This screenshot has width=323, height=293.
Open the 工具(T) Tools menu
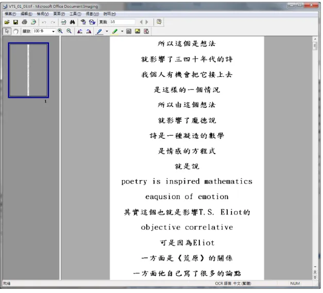point(75,14)
